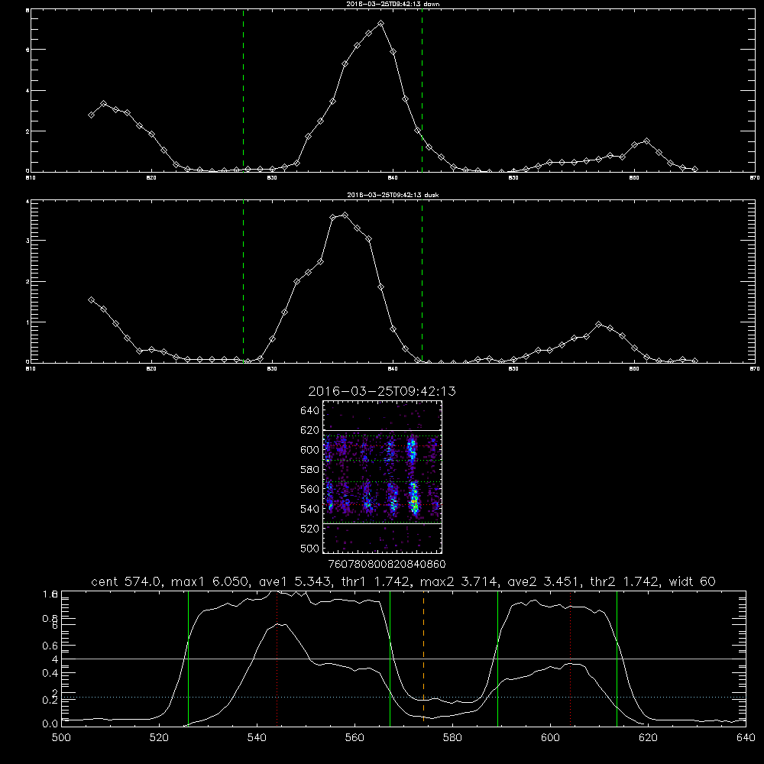Click left green dashed line in dusk plot

(x=243, y=281)
